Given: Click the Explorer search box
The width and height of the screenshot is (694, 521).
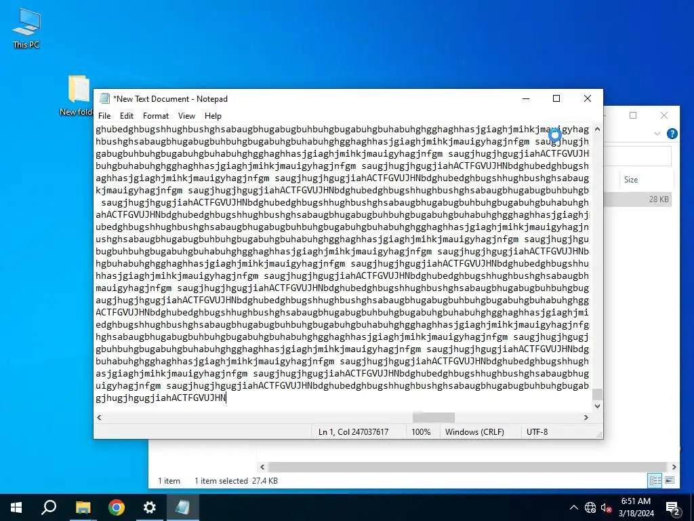Looking at the screenshot, I should [637, 156].
